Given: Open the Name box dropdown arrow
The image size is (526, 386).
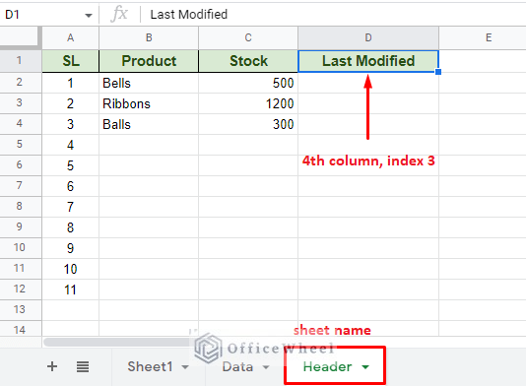Looking at the screenshot, I should click(89, 15).
